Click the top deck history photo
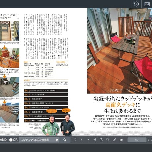 pyautogui.click(x=10, y=31)
